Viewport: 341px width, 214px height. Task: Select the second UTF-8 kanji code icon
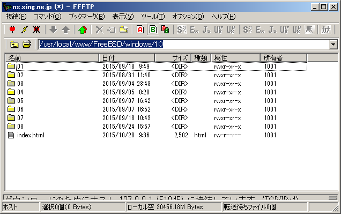pos(285,29)
